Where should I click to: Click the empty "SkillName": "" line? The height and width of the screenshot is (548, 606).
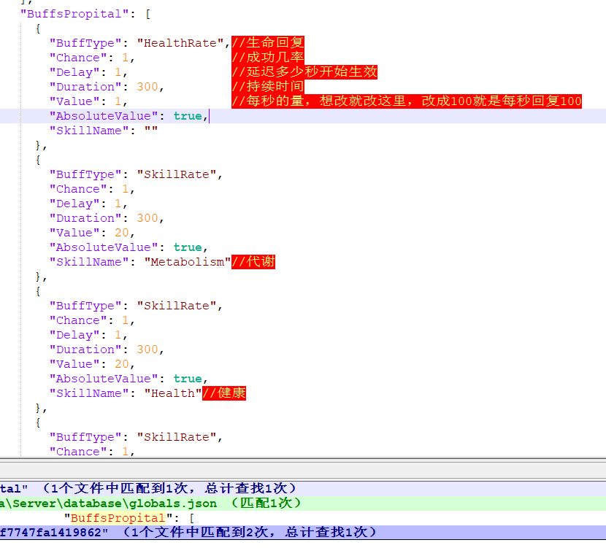pyautogui.click(x=104, y=131)
